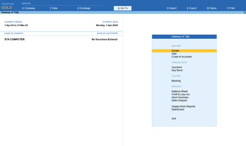Choose Quit in Gateway menu

(x=174, y=119)
